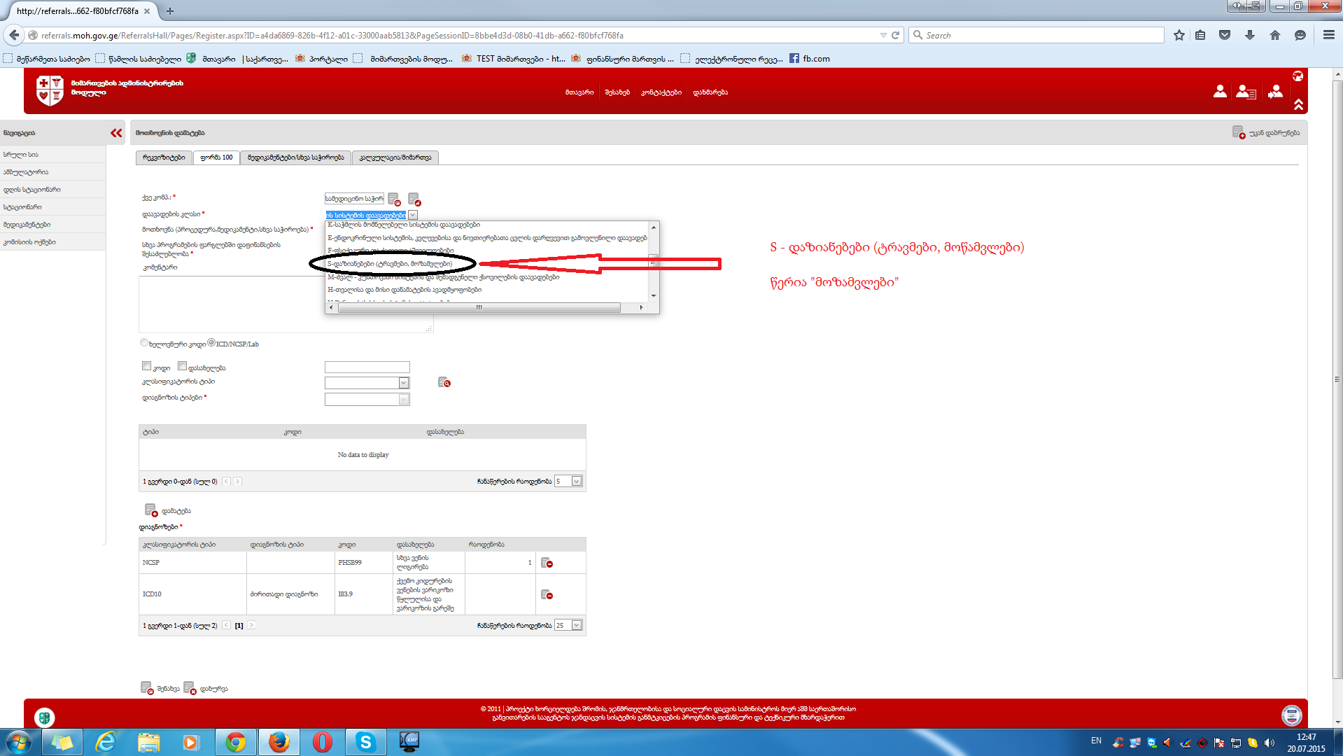Image resolution: width=1343 pixels, height=756 pixels.
Task: Choose S-დაზიანებები option in dropdown list
Action: [x=390, y=264]
